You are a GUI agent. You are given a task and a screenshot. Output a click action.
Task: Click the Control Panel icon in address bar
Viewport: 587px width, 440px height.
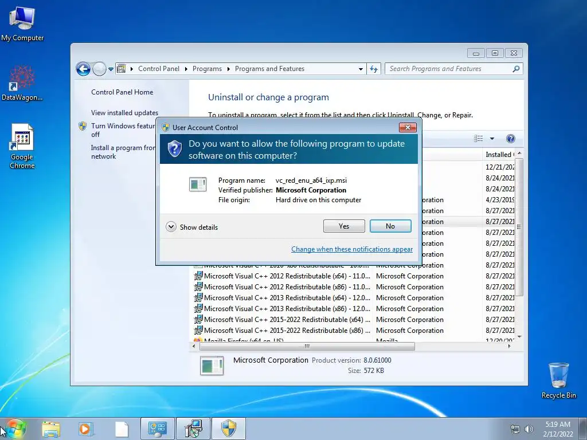coord(122,69)
